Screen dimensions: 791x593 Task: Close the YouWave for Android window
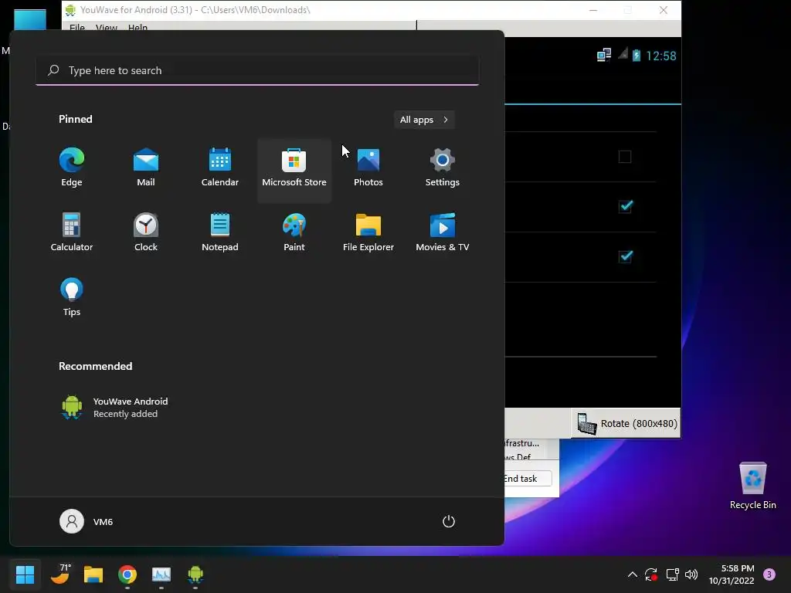point(664,10)
